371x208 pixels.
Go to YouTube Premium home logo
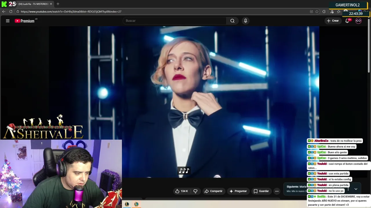25,21
